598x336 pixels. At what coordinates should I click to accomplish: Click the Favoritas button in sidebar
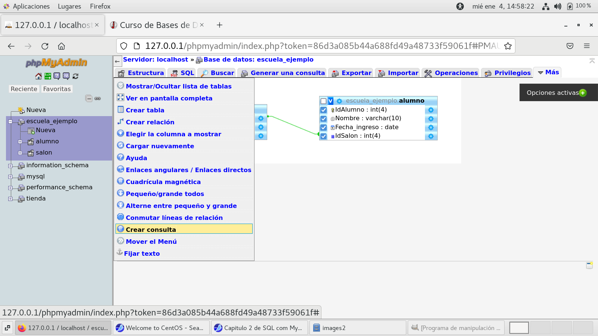[x=57, y=89]
